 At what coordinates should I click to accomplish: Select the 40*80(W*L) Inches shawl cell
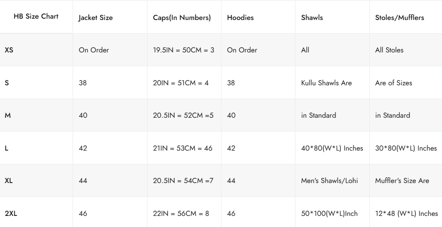(x=332, y=148)
